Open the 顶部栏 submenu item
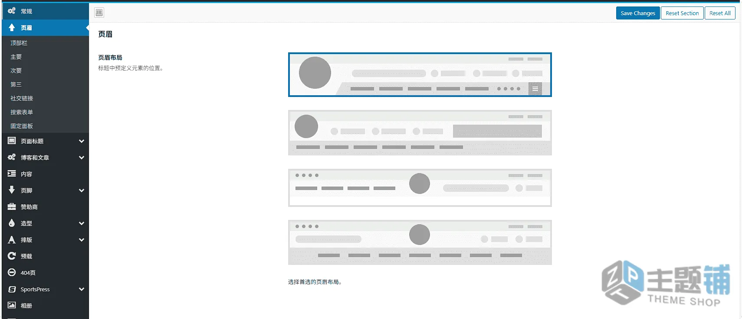742x319 pixels. (45, 43)
